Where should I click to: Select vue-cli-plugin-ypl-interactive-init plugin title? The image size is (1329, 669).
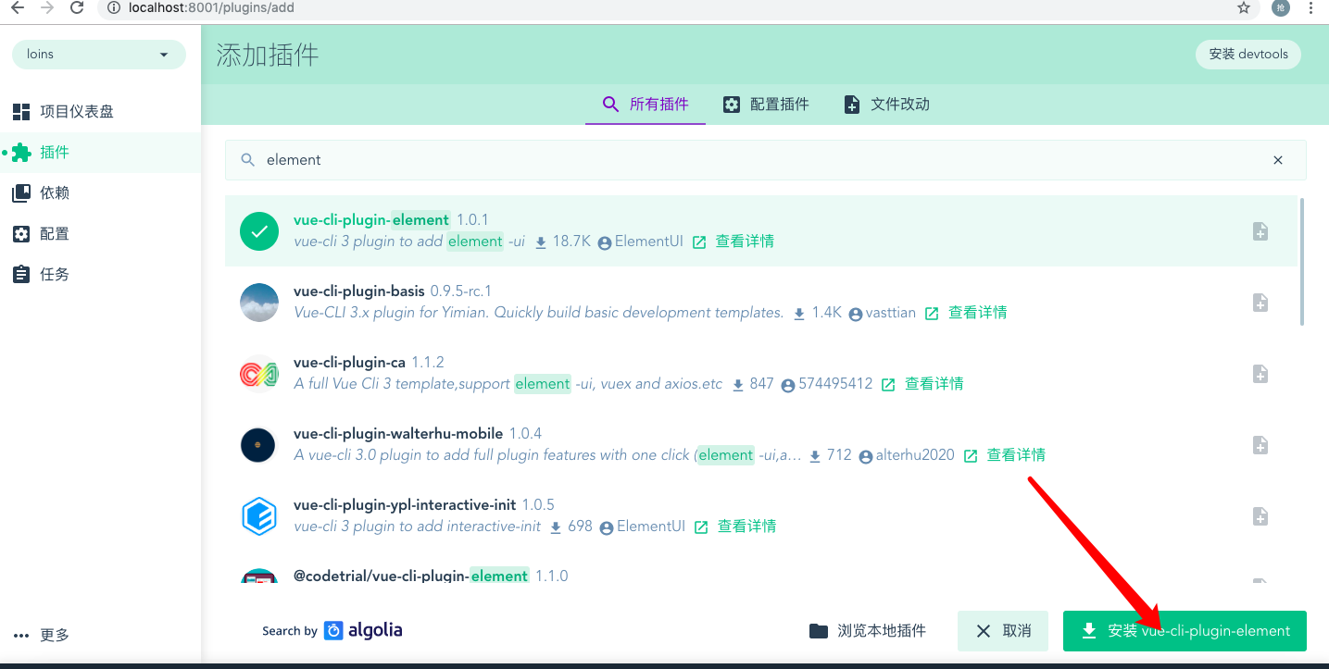tap(404, 505)
